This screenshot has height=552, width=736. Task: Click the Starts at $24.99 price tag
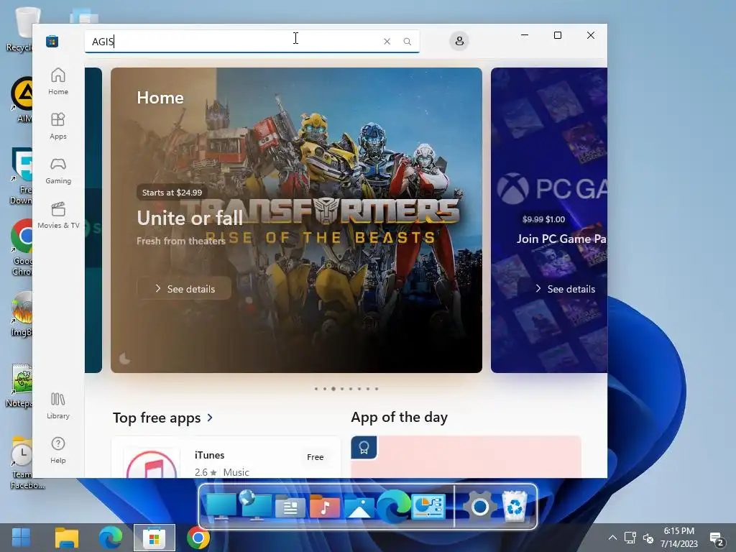point(172,193)
